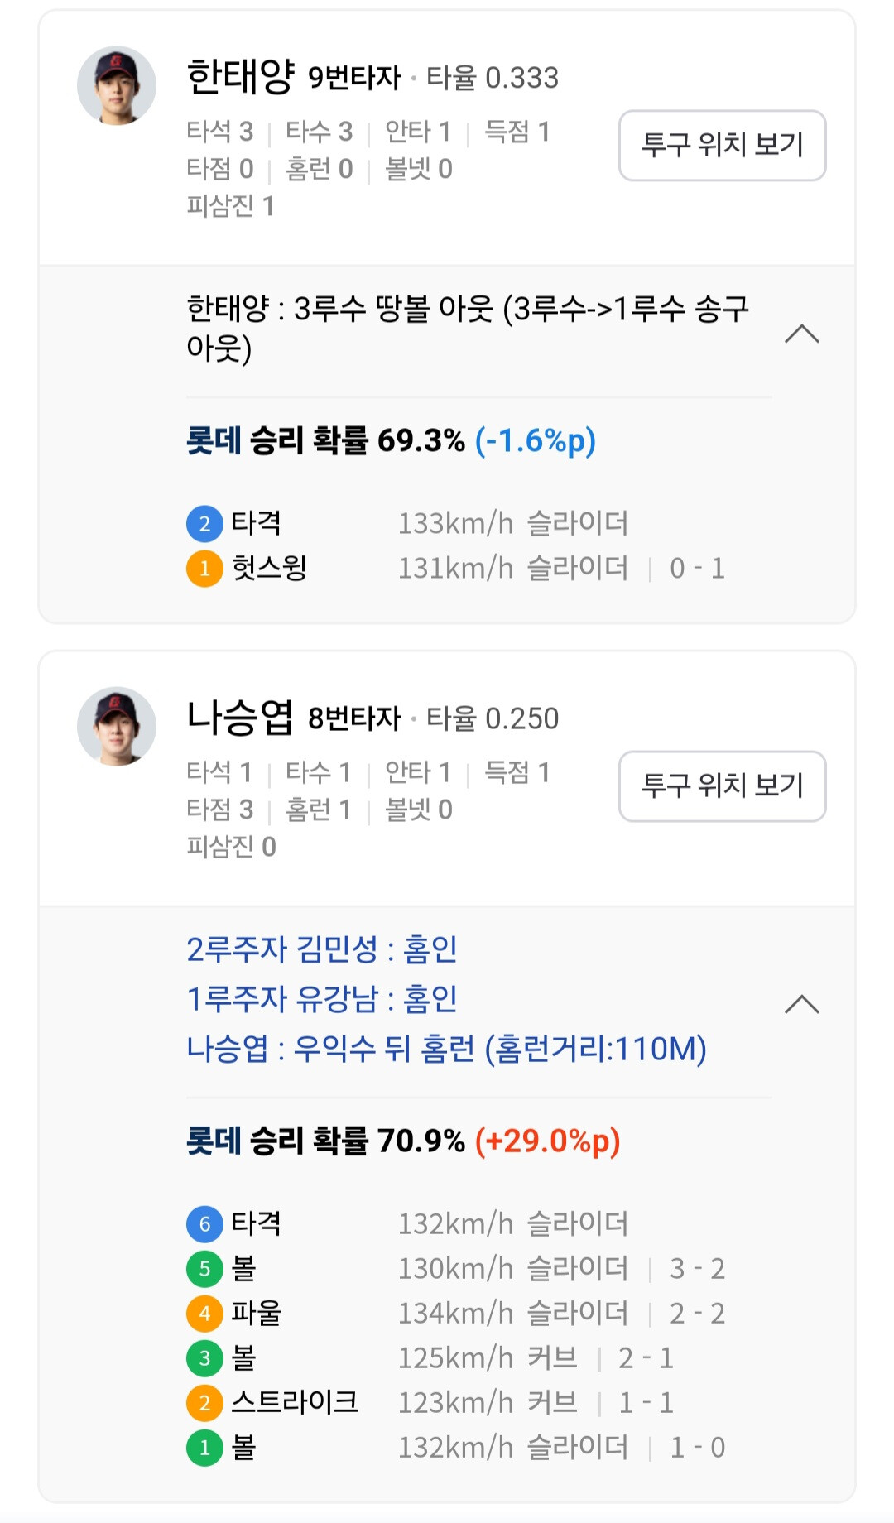Select green pitch 5 볼 marker

[x=204, y=1268]
